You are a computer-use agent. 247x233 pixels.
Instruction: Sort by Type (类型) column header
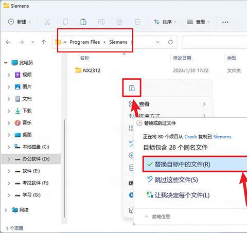[x=232, y=58]
